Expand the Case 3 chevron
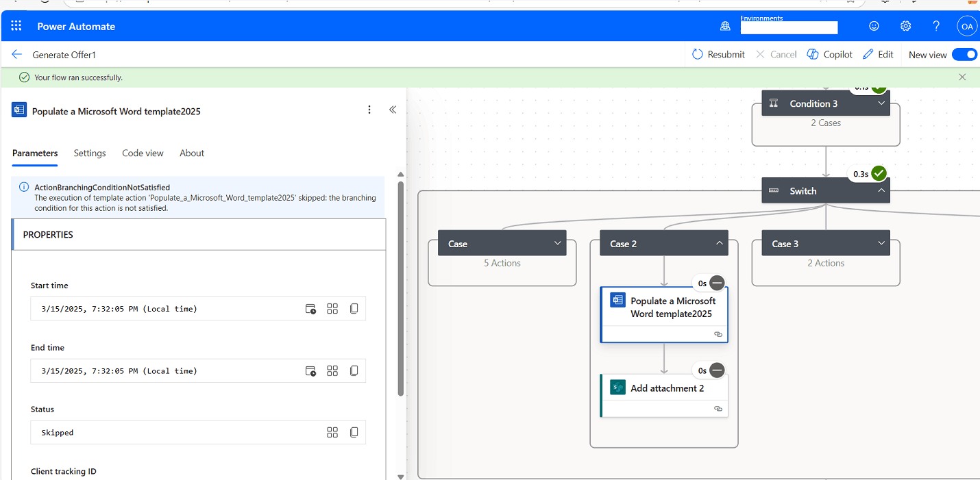 coord(881,244)
